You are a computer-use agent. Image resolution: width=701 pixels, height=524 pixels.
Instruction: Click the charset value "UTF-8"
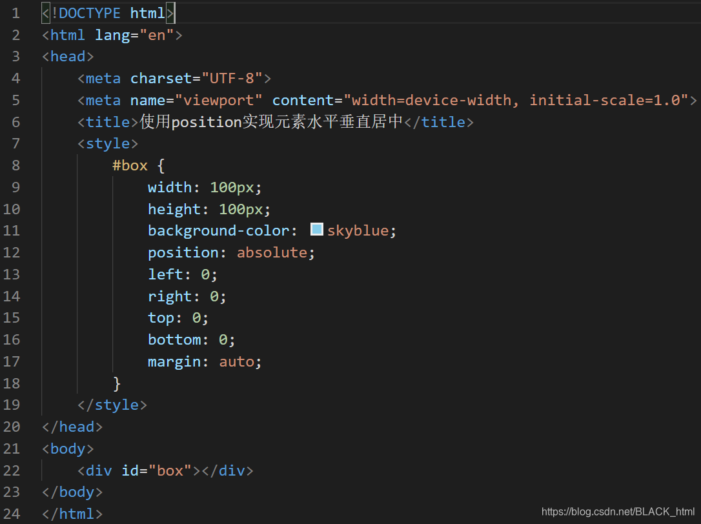[232, 78]
